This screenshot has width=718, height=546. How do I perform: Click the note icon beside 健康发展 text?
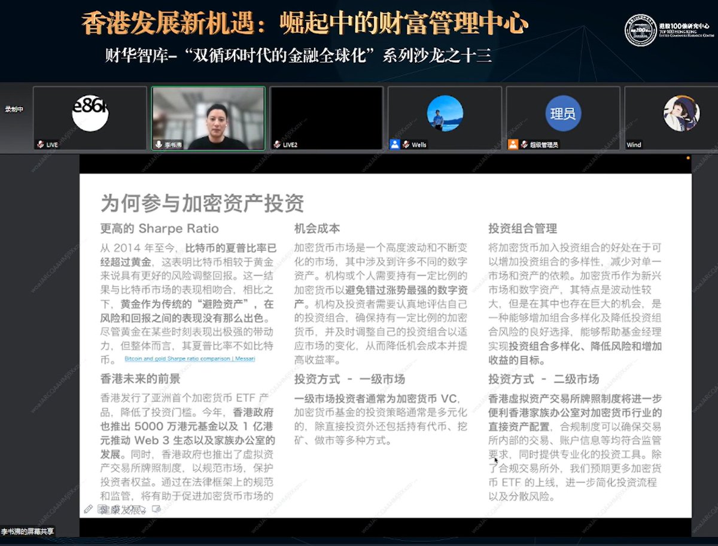point(156,507)
